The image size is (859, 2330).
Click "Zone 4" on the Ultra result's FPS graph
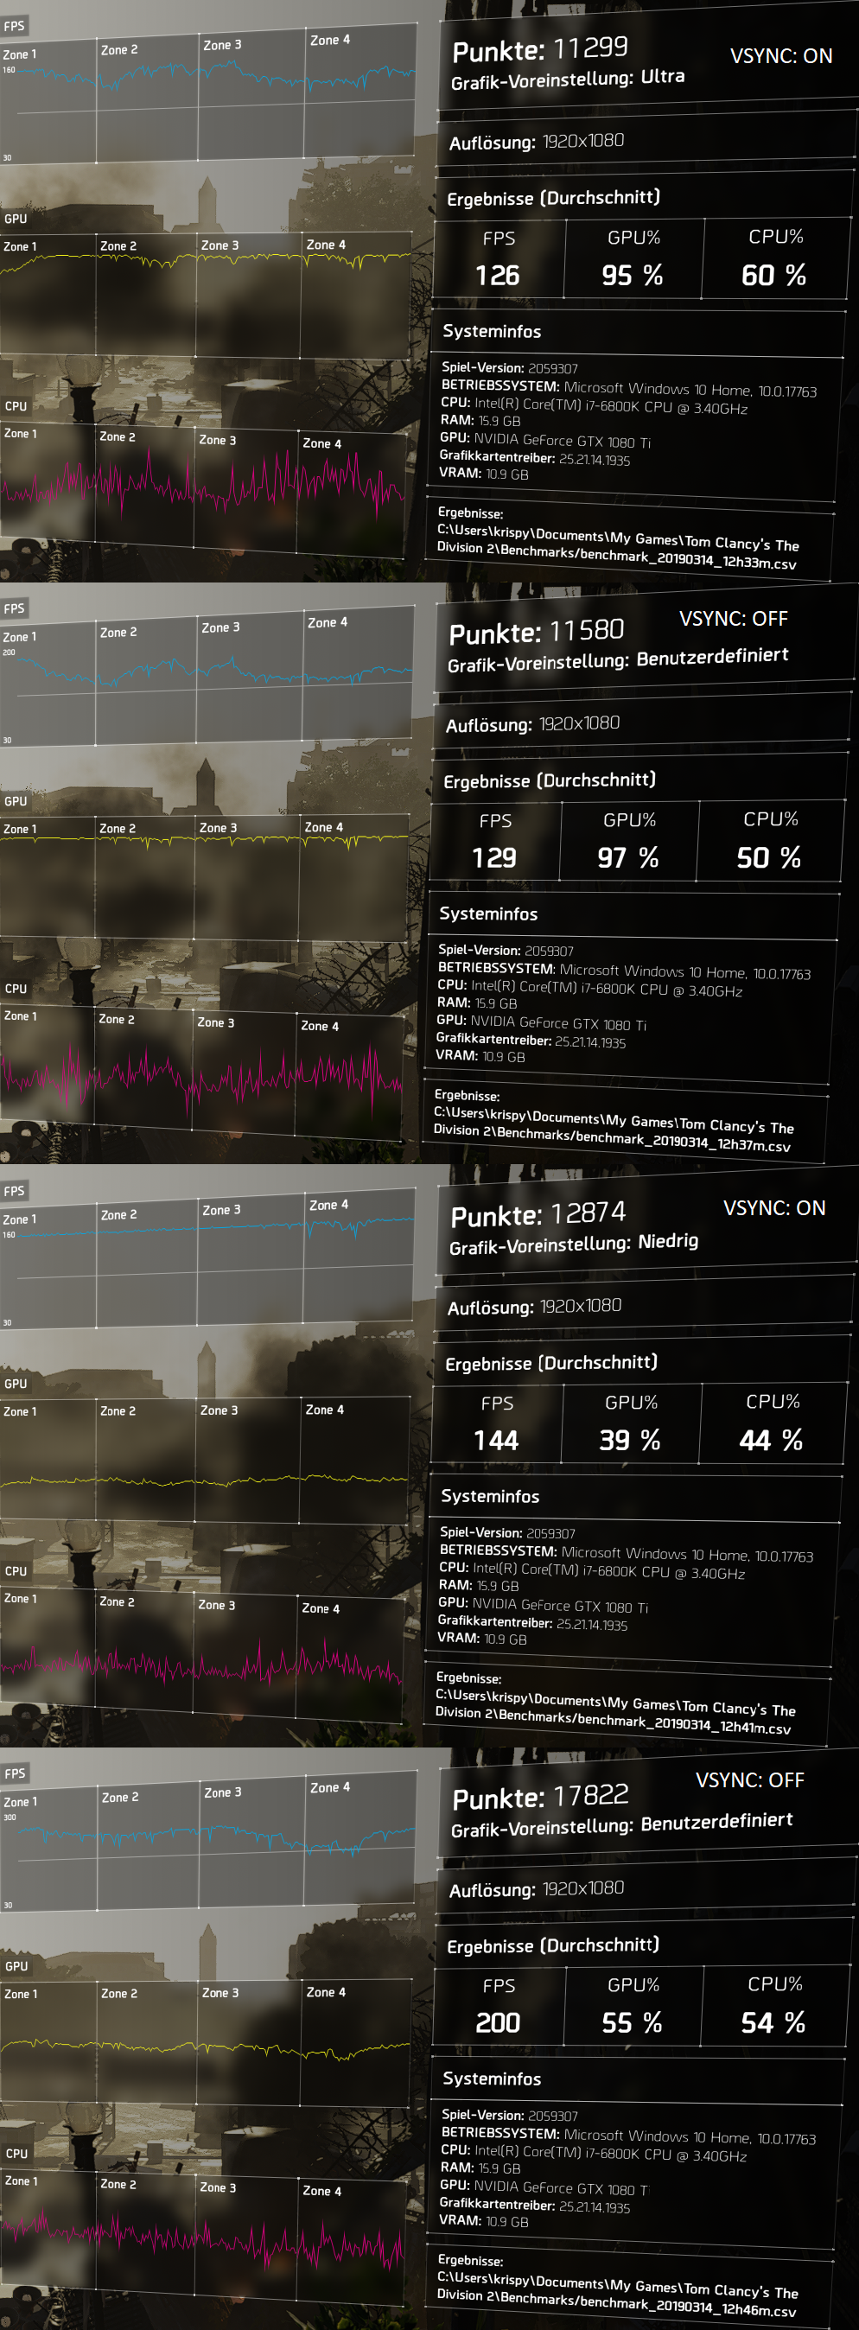click(330, 41)
